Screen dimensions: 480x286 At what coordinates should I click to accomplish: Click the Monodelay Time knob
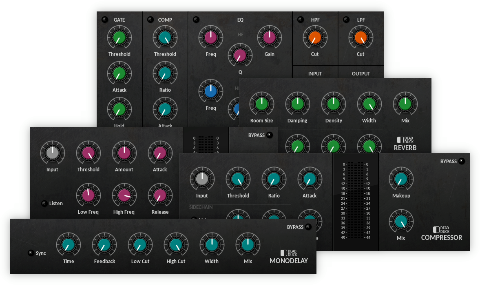(x=68, y=245)
